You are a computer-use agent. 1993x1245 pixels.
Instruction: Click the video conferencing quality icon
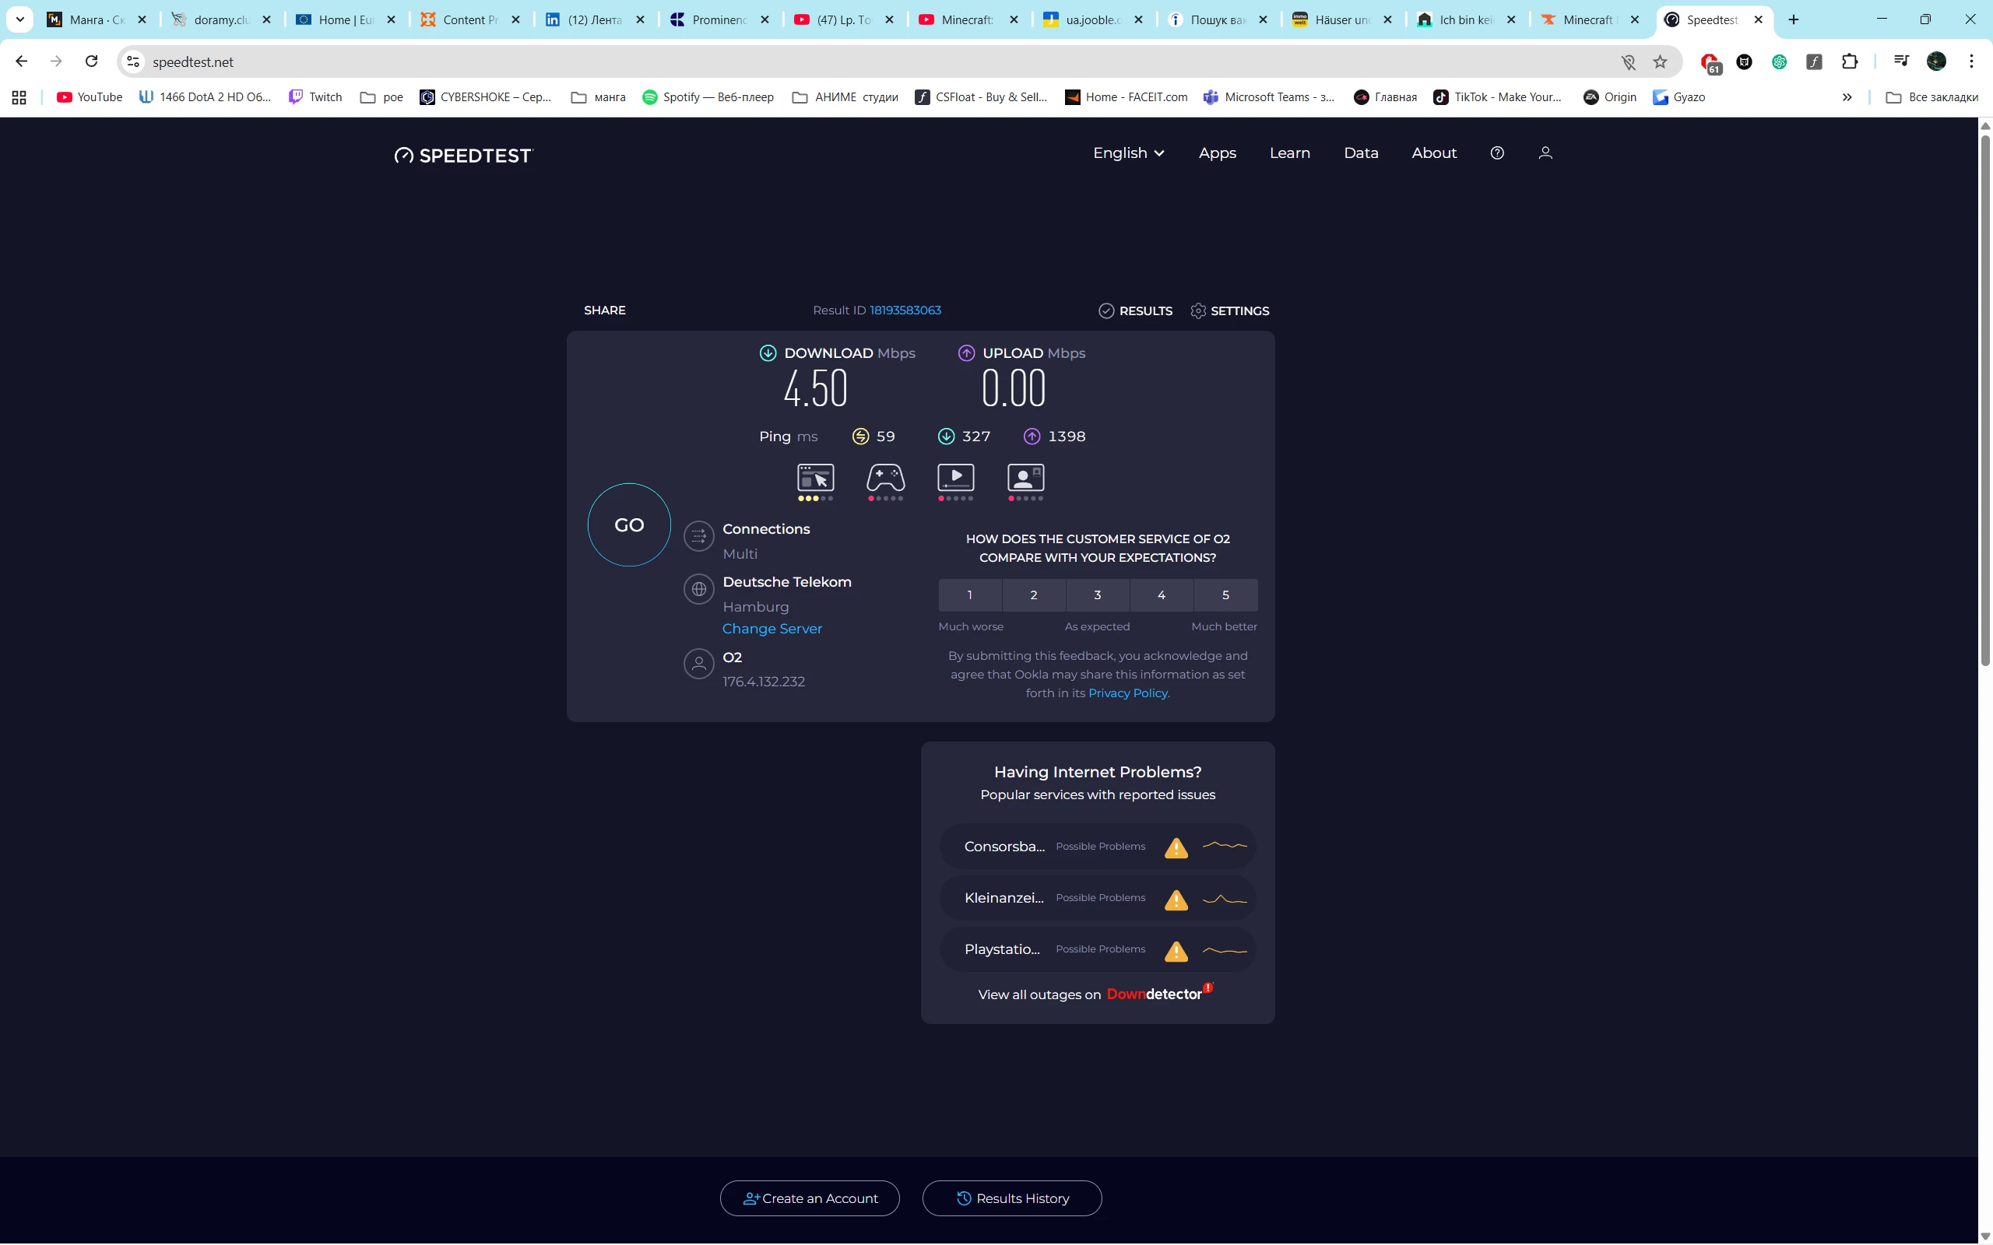pyautogui.click(x=1025, y=478)
